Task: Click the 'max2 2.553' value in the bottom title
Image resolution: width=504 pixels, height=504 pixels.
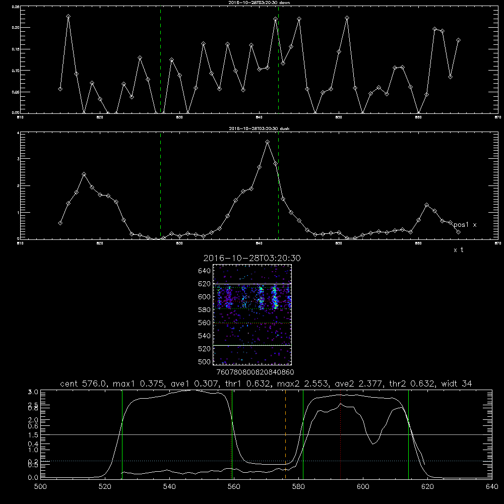Action: tap(303, 384)
